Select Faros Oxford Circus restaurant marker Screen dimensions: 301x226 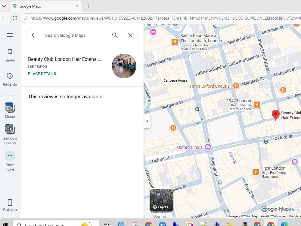pyautogui.click(x=236, y=86)
